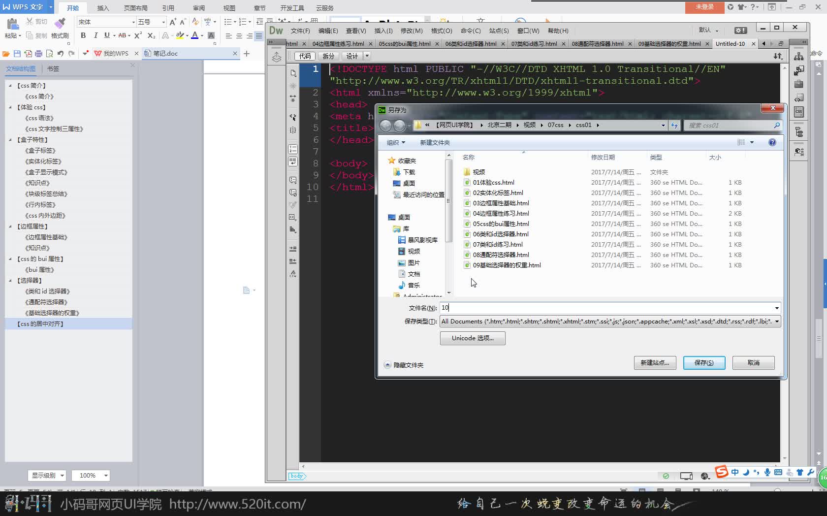The width and height of the screenshot is (827, 516).
Task: Decrease font size with the A- icon
Action: point(183,22)
